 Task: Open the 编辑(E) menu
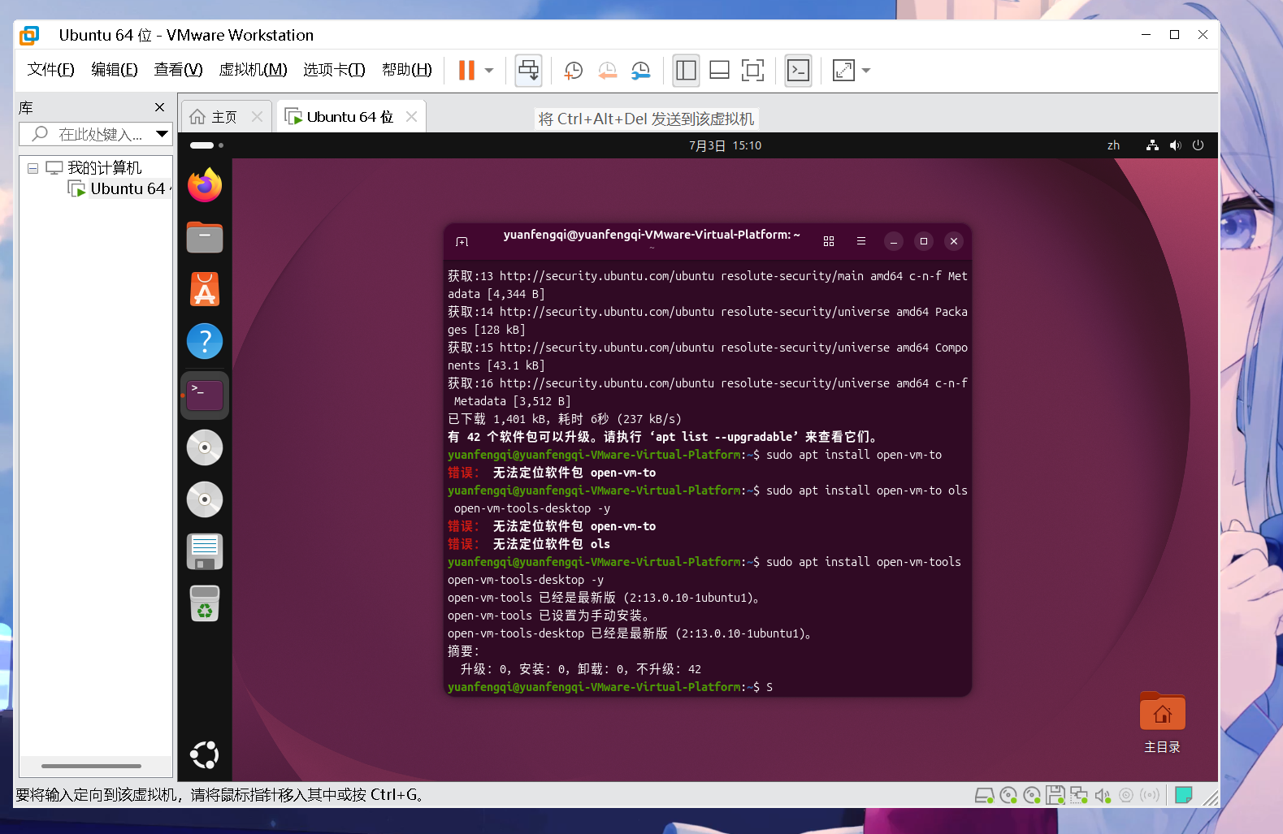(x=114, y=70)
